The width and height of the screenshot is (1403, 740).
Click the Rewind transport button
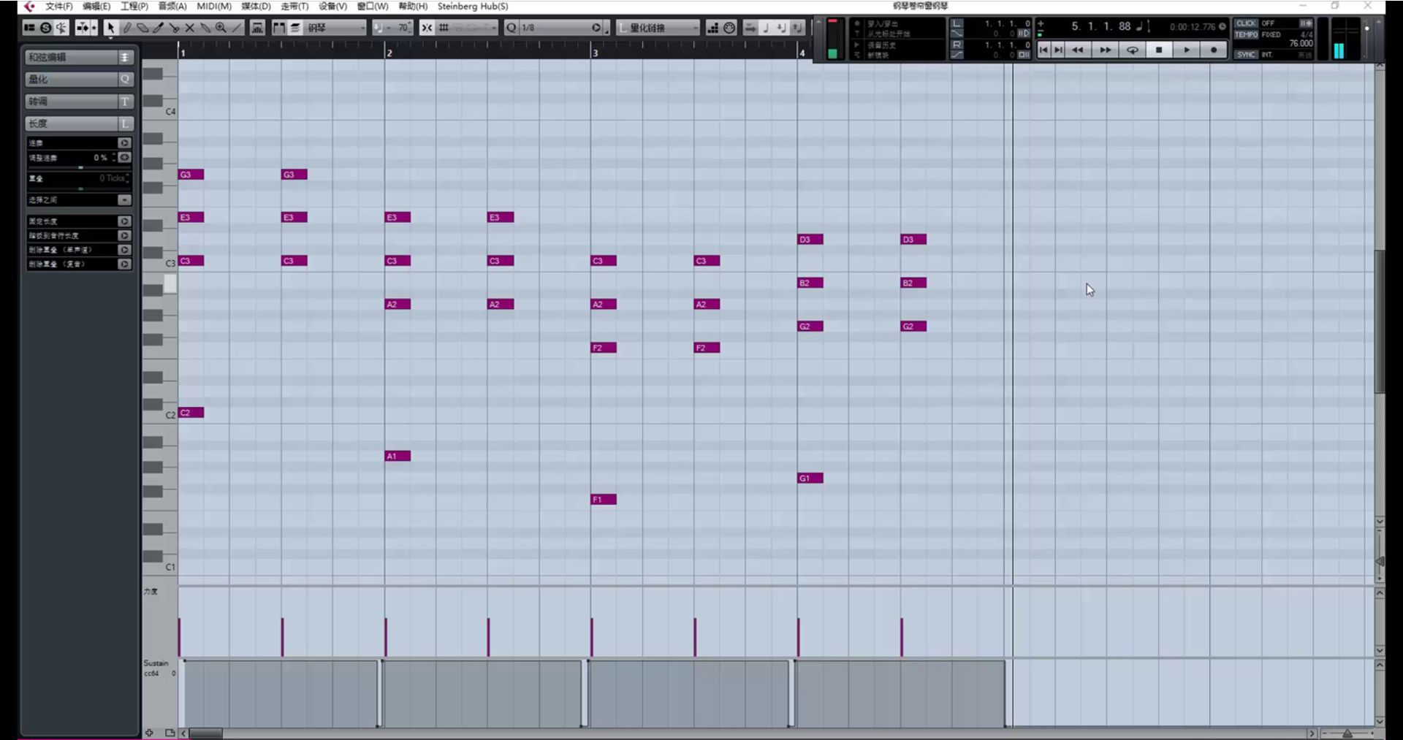point(1078,50)
